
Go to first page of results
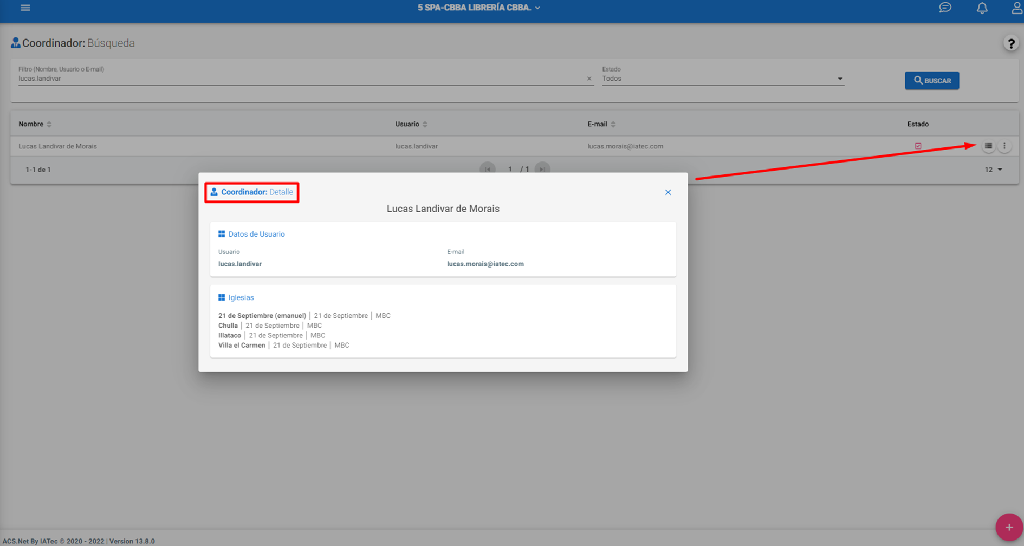pyautogui.click(x=488, y=169)
